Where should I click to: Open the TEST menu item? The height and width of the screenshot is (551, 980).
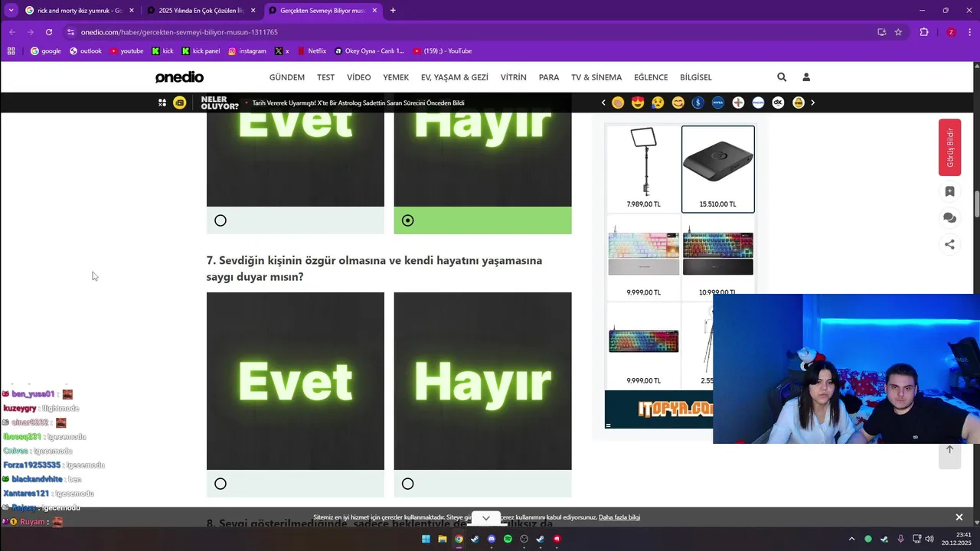(326, 77)
